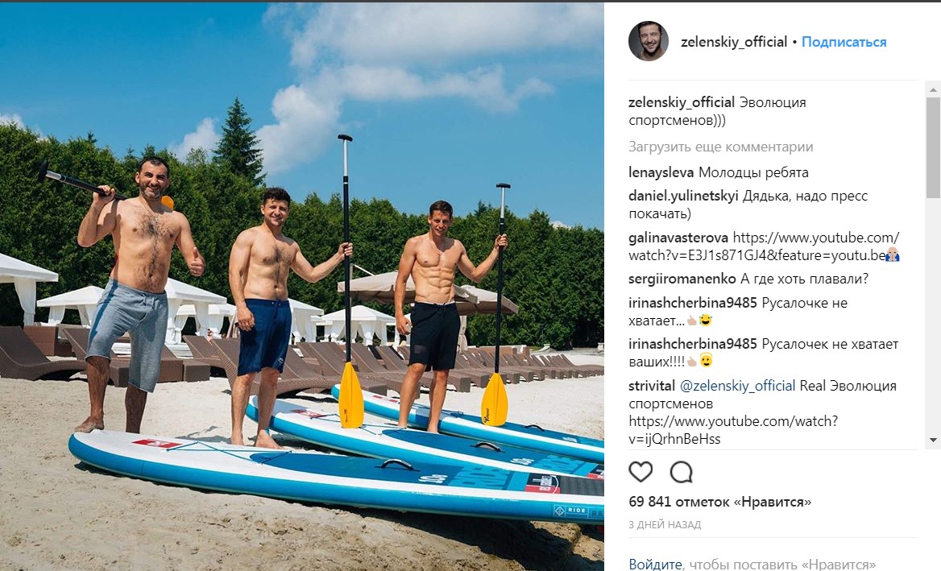This screenshot has width=941, height=571.
Task: Open comment bubble icon
Action: click(681, 472)
